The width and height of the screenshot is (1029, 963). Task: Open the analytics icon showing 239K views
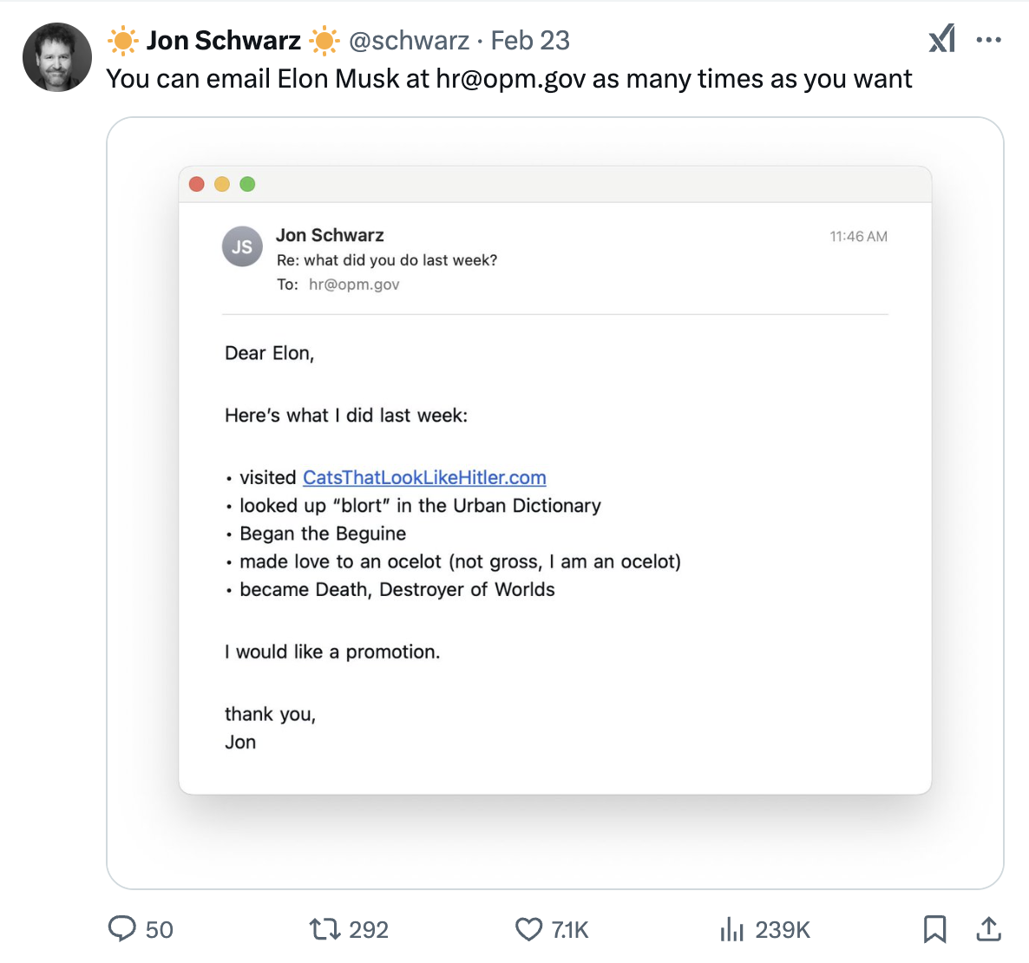732,929
